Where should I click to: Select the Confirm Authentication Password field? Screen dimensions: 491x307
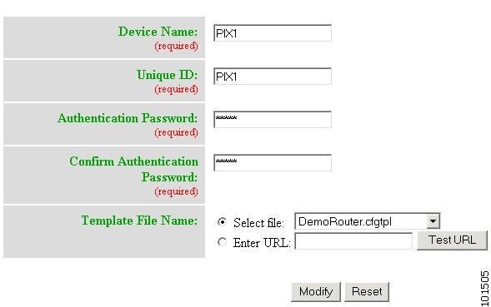273,162
